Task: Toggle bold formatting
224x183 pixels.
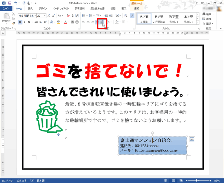Action: 20,22
